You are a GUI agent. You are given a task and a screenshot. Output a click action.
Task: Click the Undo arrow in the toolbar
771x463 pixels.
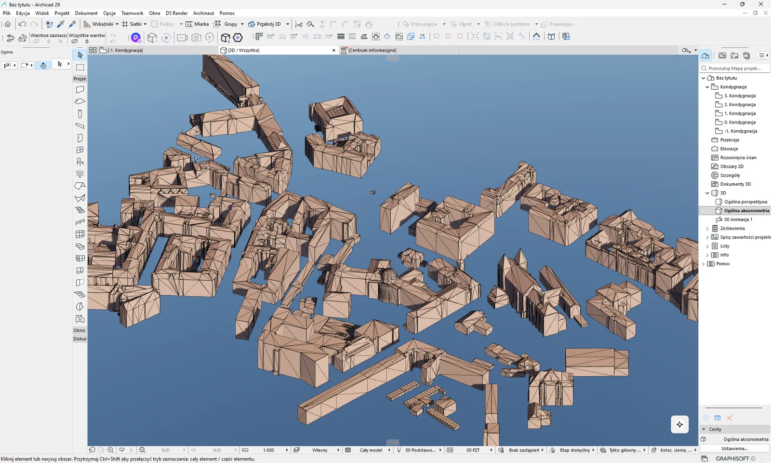pyautogui.click(x=22, y=24)
